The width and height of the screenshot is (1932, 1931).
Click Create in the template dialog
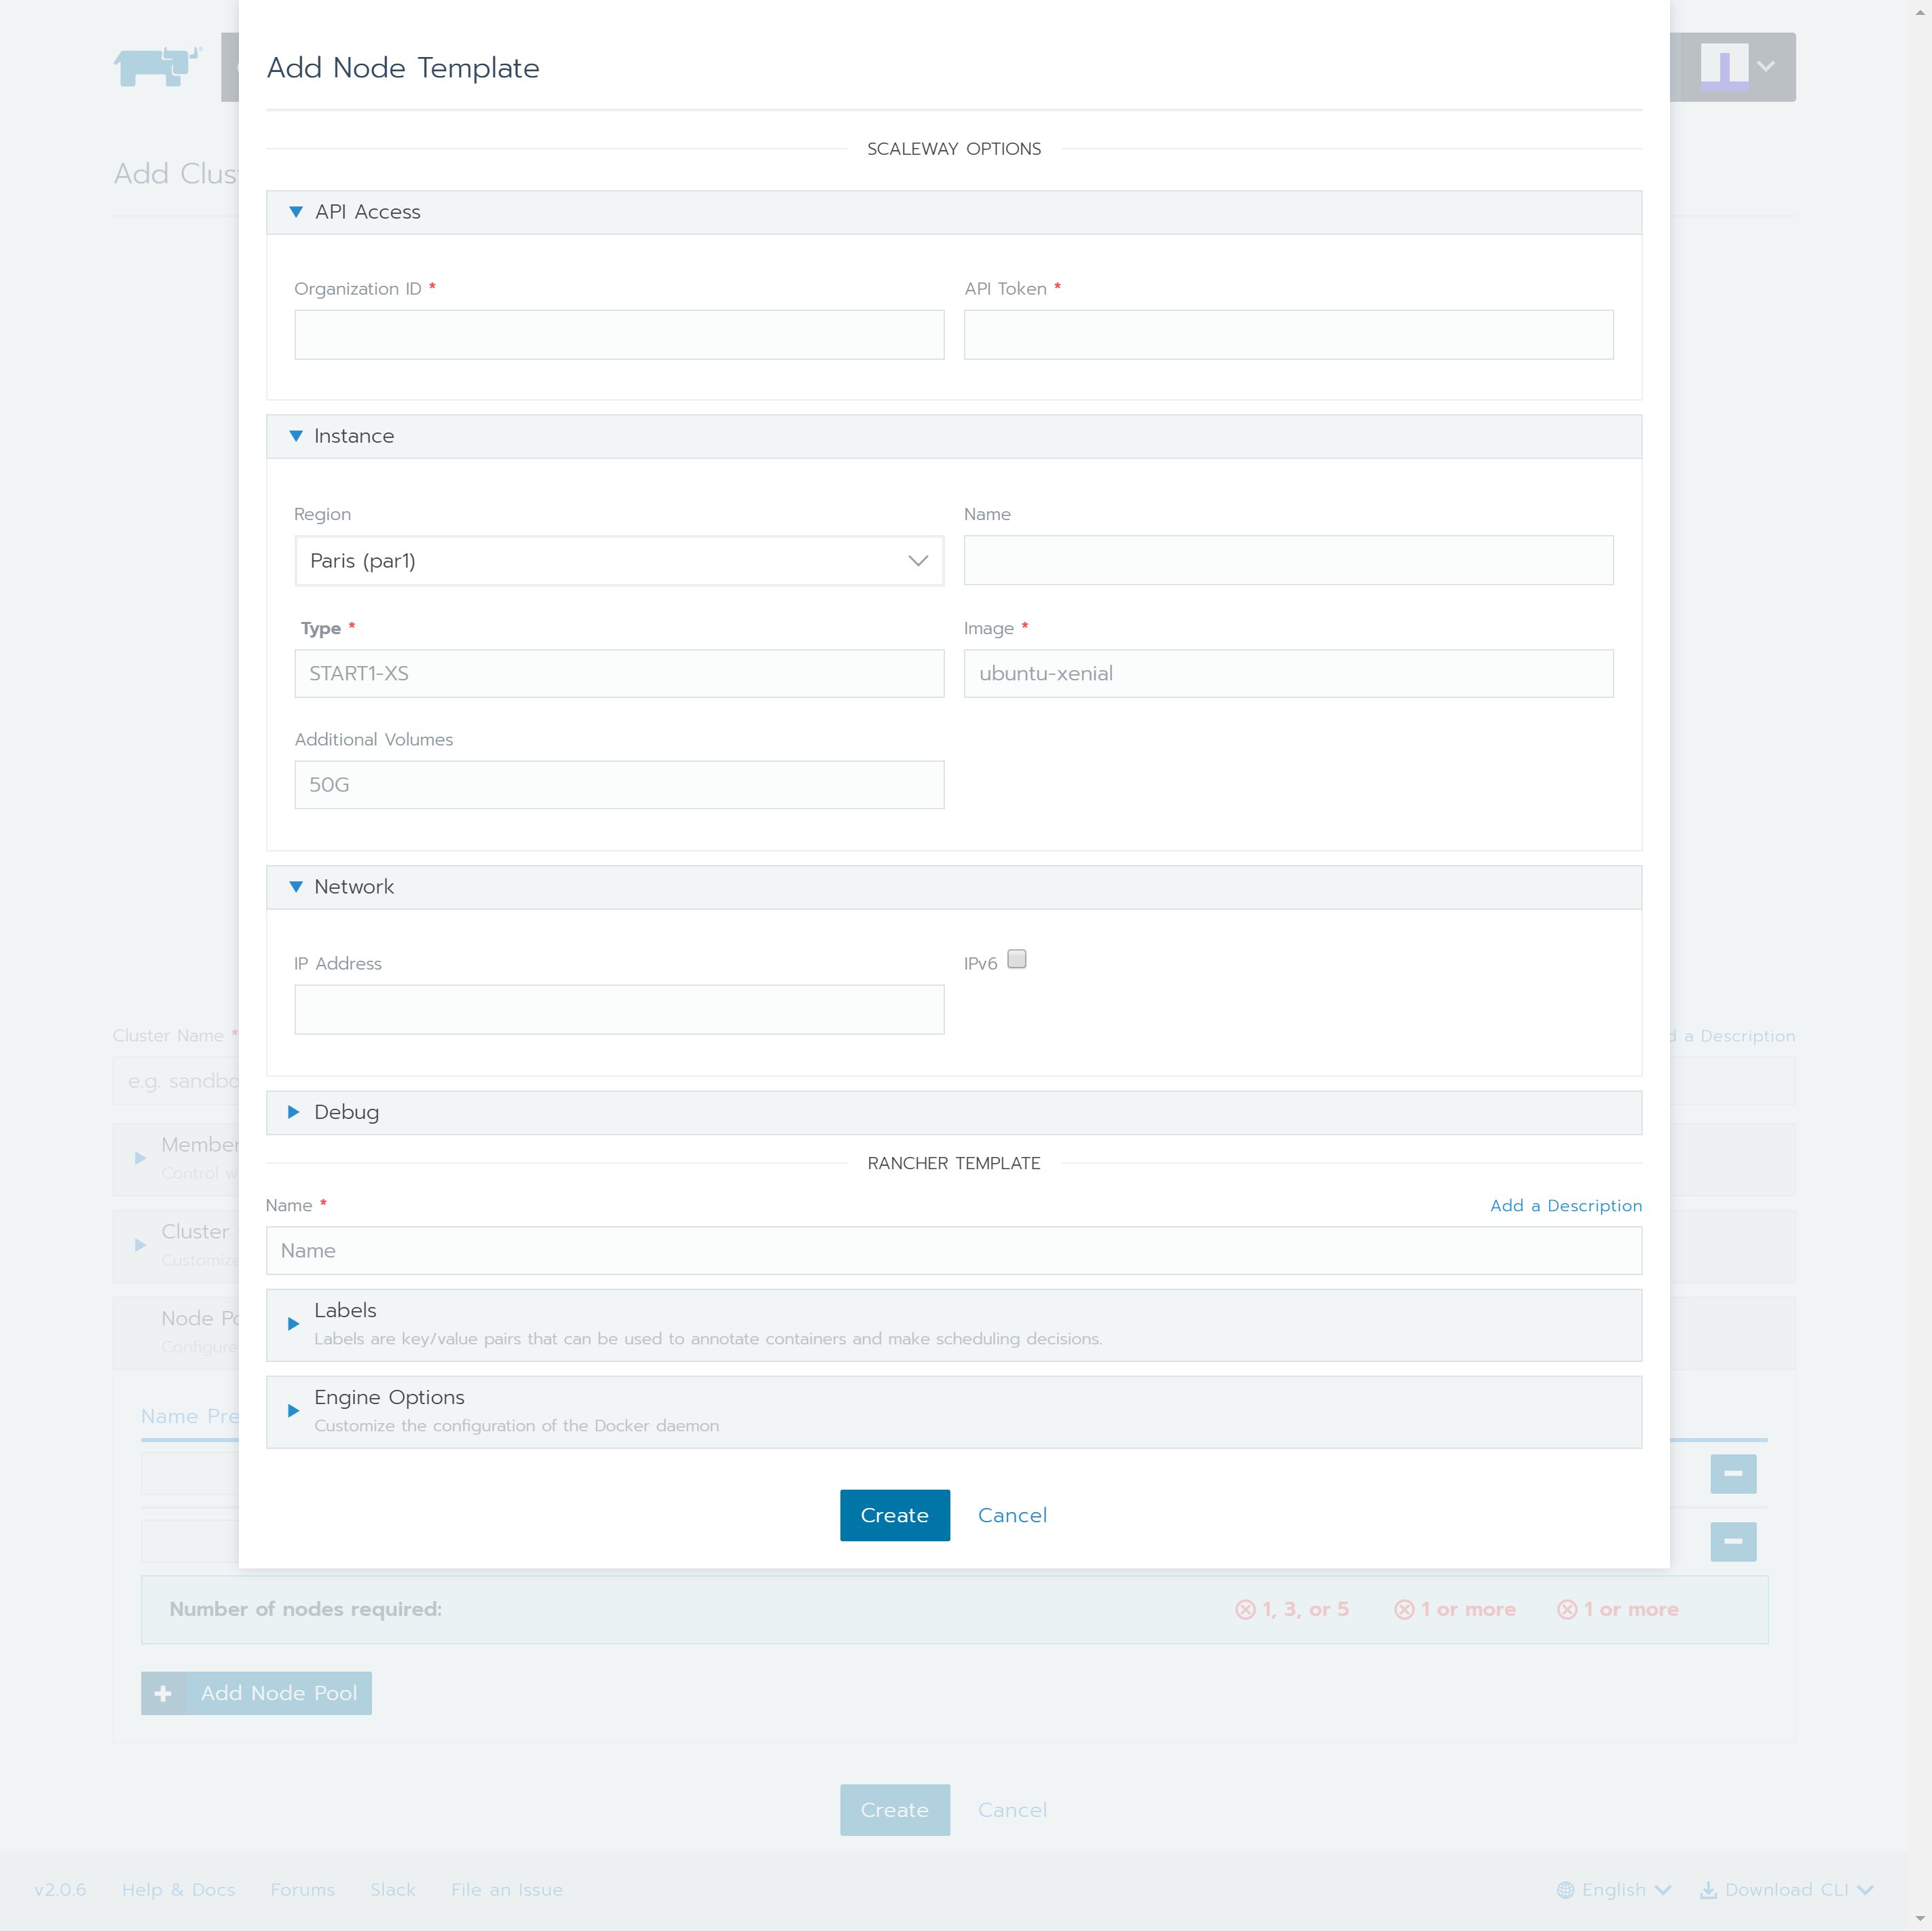click(894, 1515)
